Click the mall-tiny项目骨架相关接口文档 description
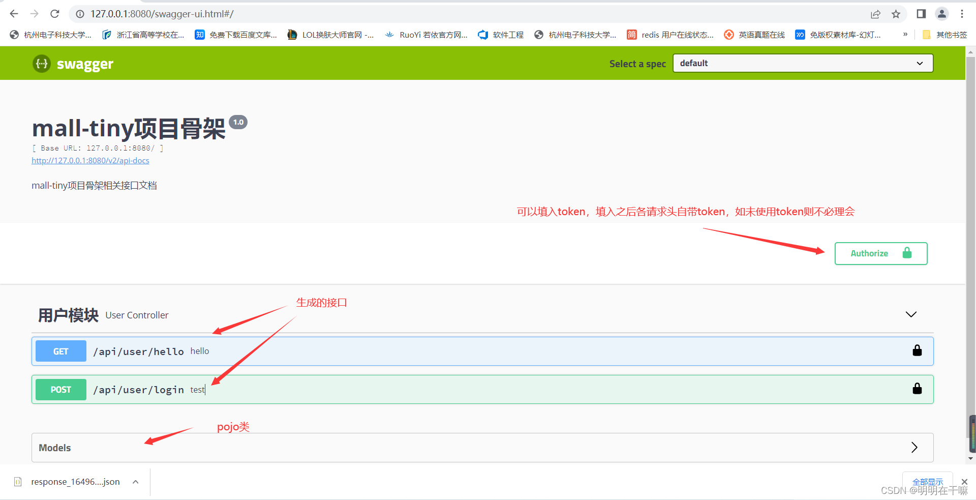Screen dimensions: 976x500 coord(94,186)
